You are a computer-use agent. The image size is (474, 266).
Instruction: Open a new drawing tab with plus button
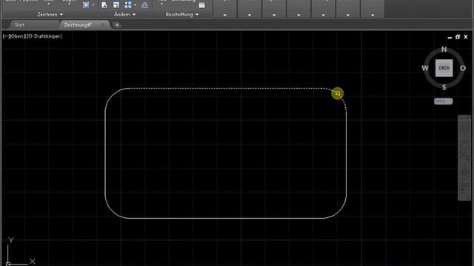(x=117, y=25)
